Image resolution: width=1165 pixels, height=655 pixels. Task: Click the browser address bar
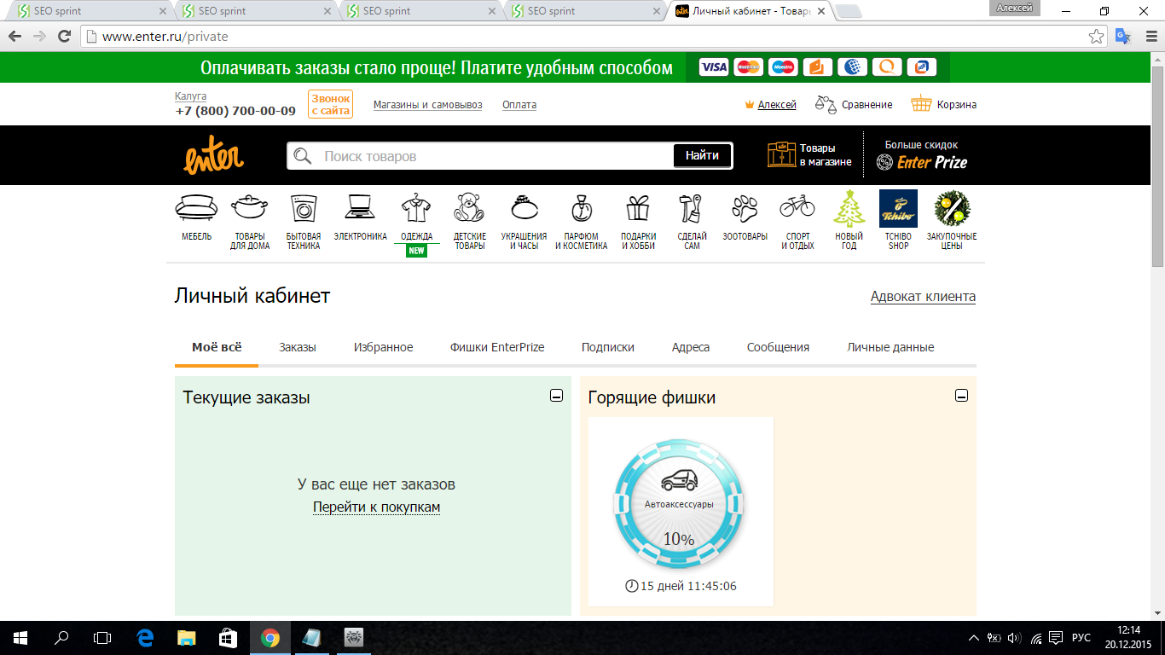point(588,37)
